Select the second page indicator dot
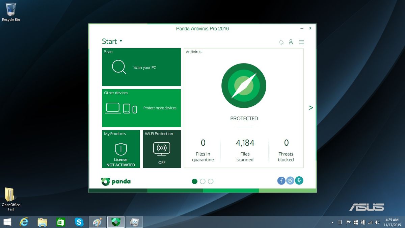The width and height of the screenshot is (405, 228). [x=202, y=181]
